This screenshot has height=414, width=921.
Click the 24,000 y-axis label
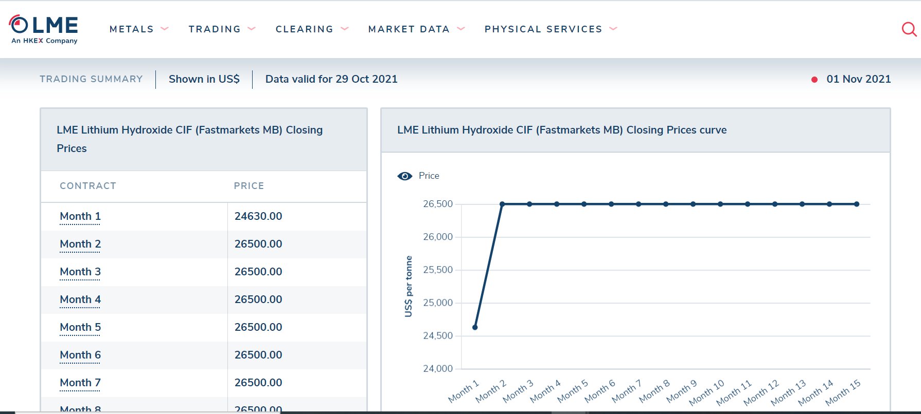pyautogui.click(x=438, y=368)
